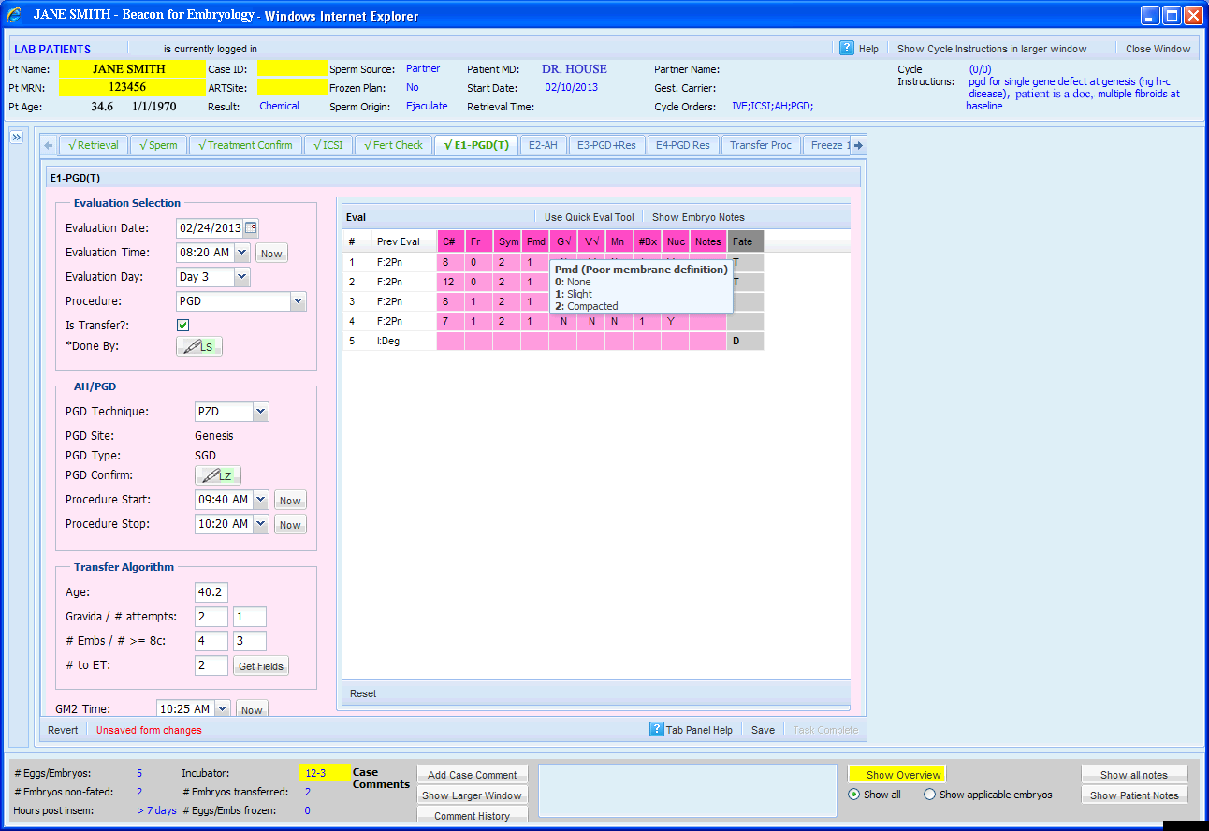Sign Done By using the LS pencil icon
1209x831 pixels.
click(x=197, y=345)
